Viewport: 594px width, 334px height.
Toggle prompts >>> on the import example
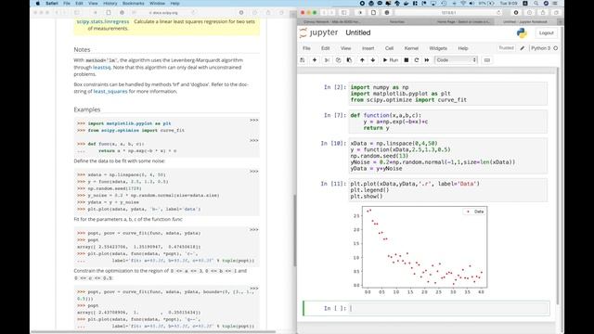(x=253, y=120)
